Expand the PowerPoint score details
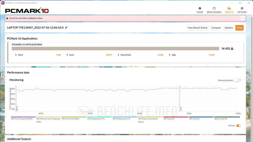Viewport: 253px width, 142px height. tap(118, 55)
